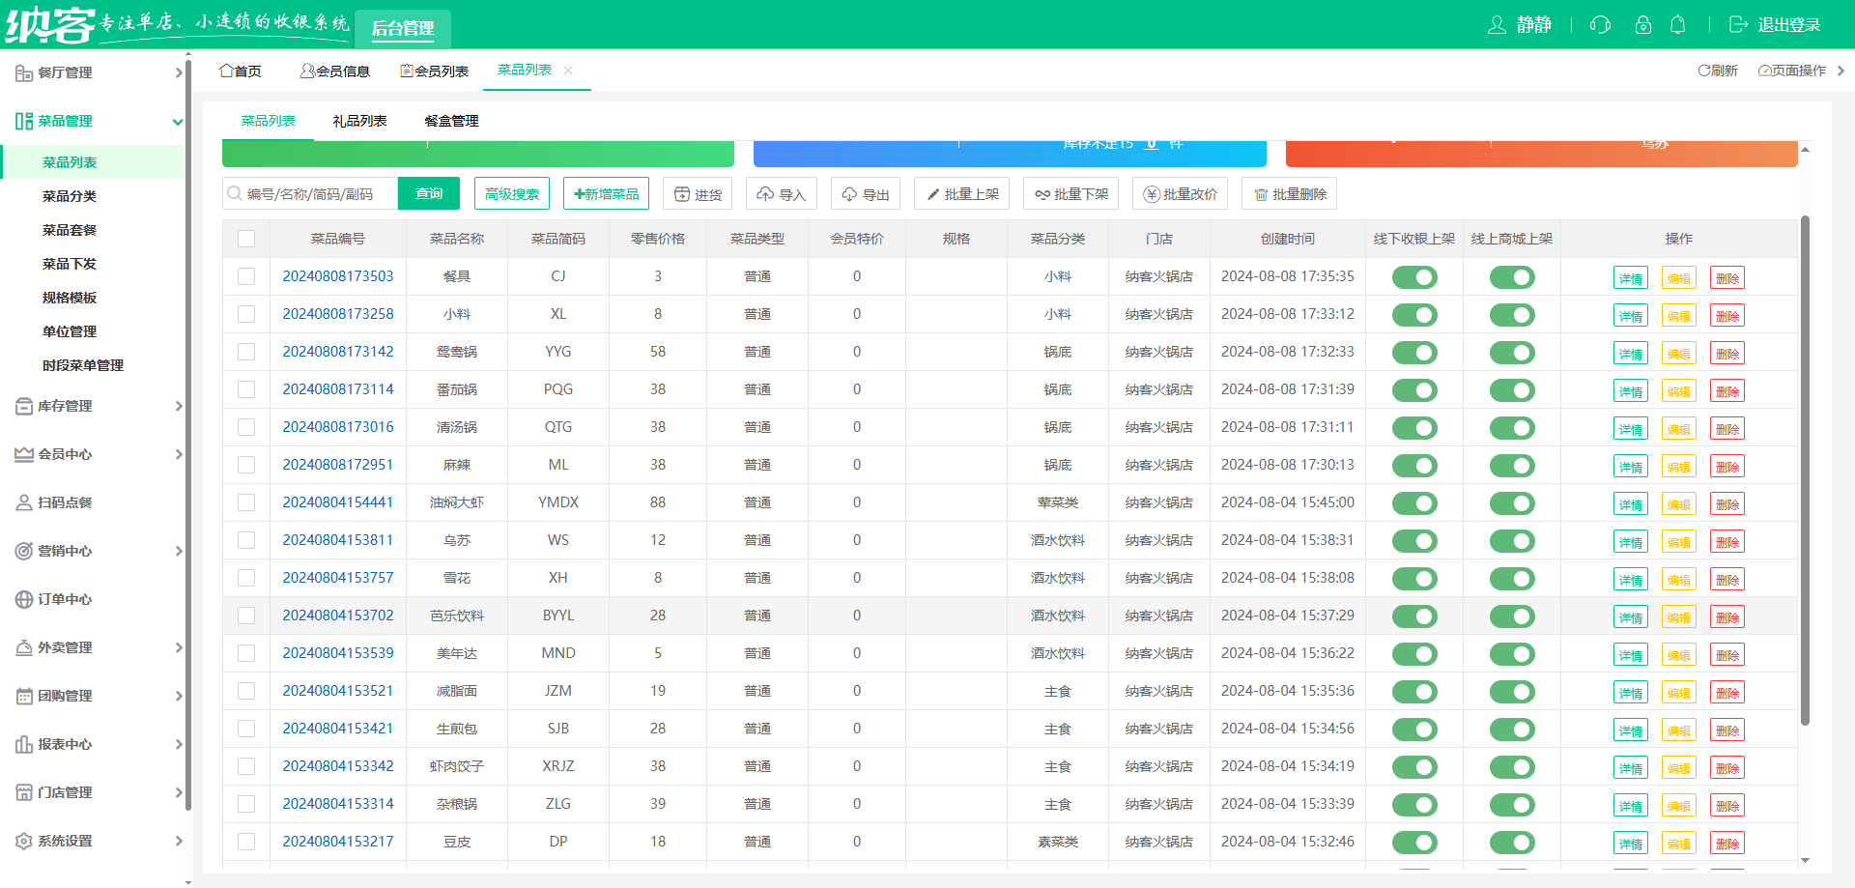Switch to the 礼品列表 tab
1855x888 pixels.
click(x=359, y=121)
